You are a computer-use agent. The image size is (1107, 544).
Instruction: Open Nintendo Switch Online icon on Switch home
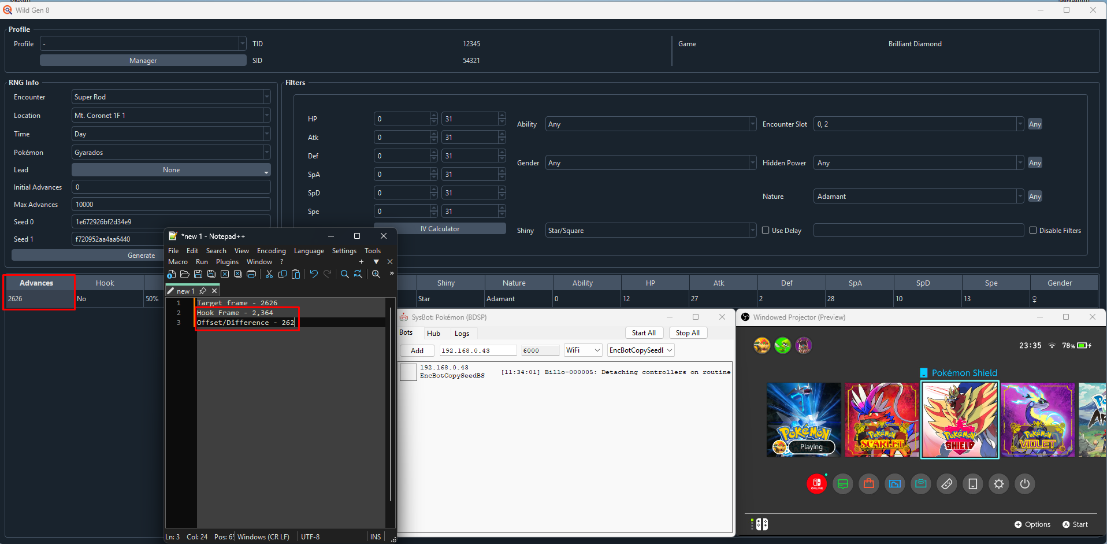(817, 483)
